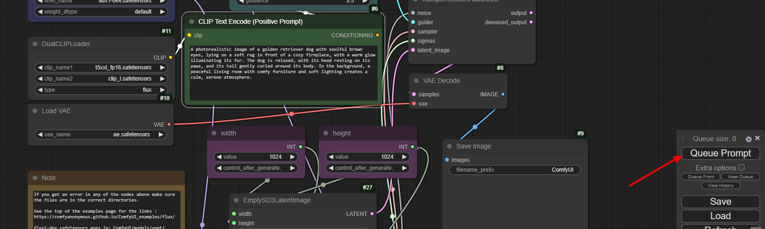Image resolution: width=765 pixels, height=229 pixels.
Task: Click the orange CONDITIONING output port
Action: point(377,35)
